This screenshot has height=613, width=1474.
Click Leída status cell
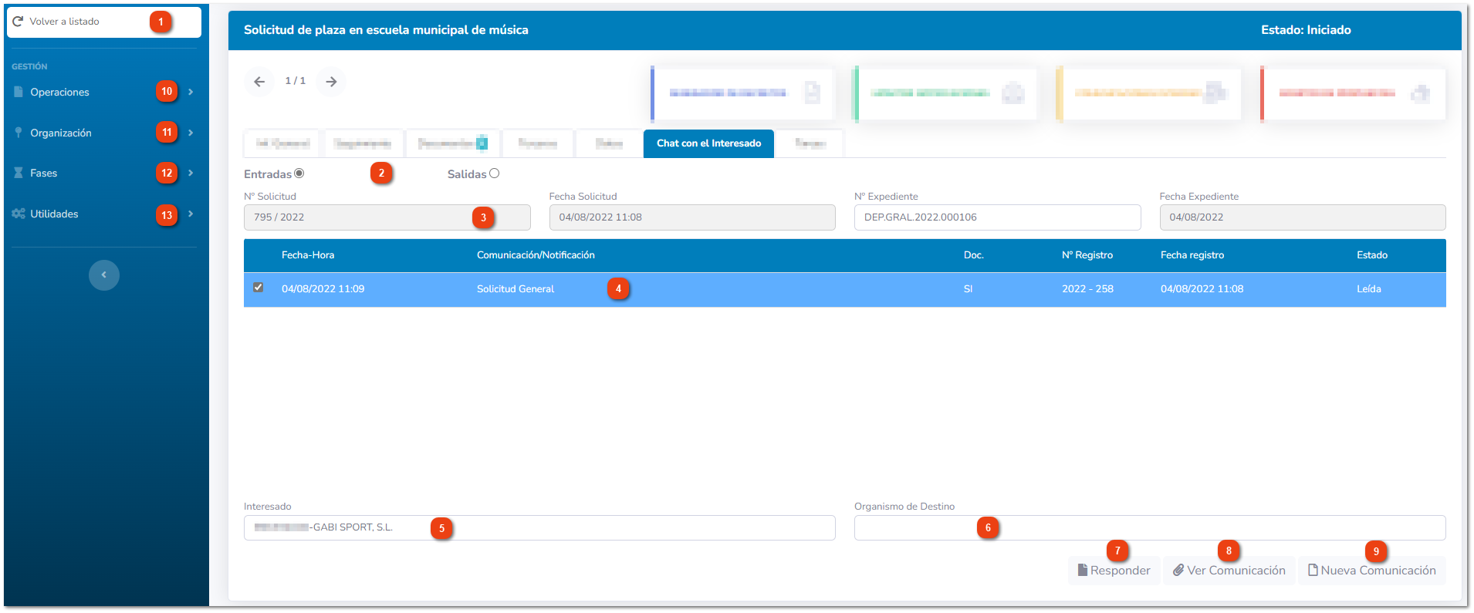point(1369,289)
